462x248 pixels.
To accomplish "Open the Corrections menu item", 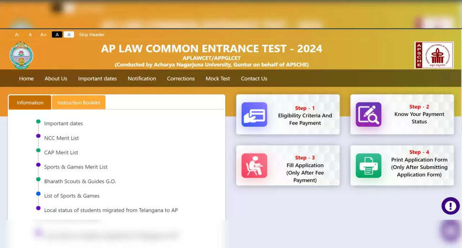I will click(180, 79).
